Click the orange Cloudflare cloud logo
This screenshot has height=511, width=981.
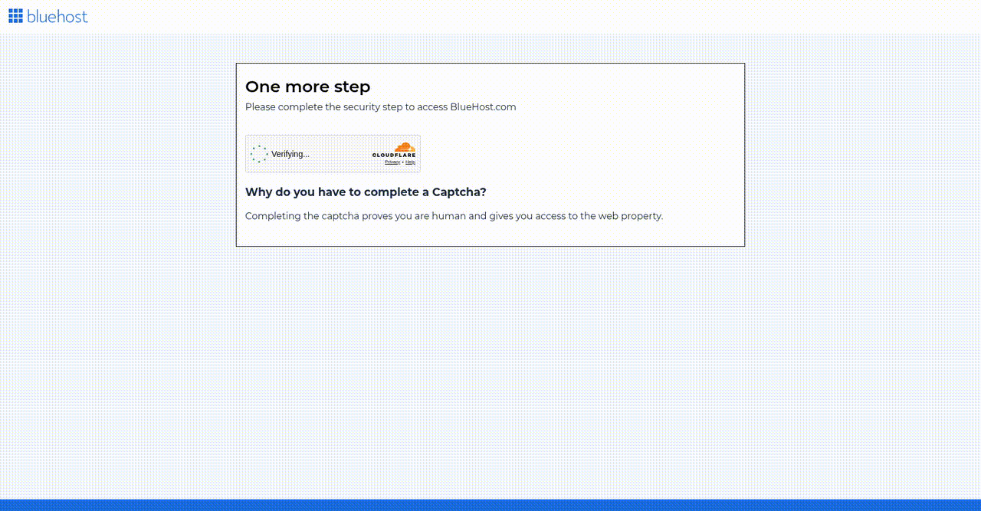point(405,147)
